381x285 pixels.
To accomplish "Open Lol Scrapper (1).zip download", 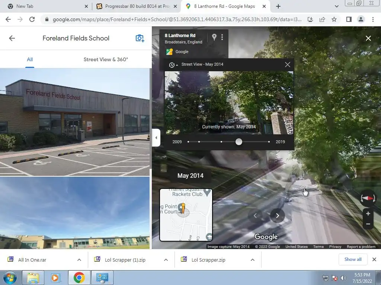I will pyautogui.click(x=125, y=260).
